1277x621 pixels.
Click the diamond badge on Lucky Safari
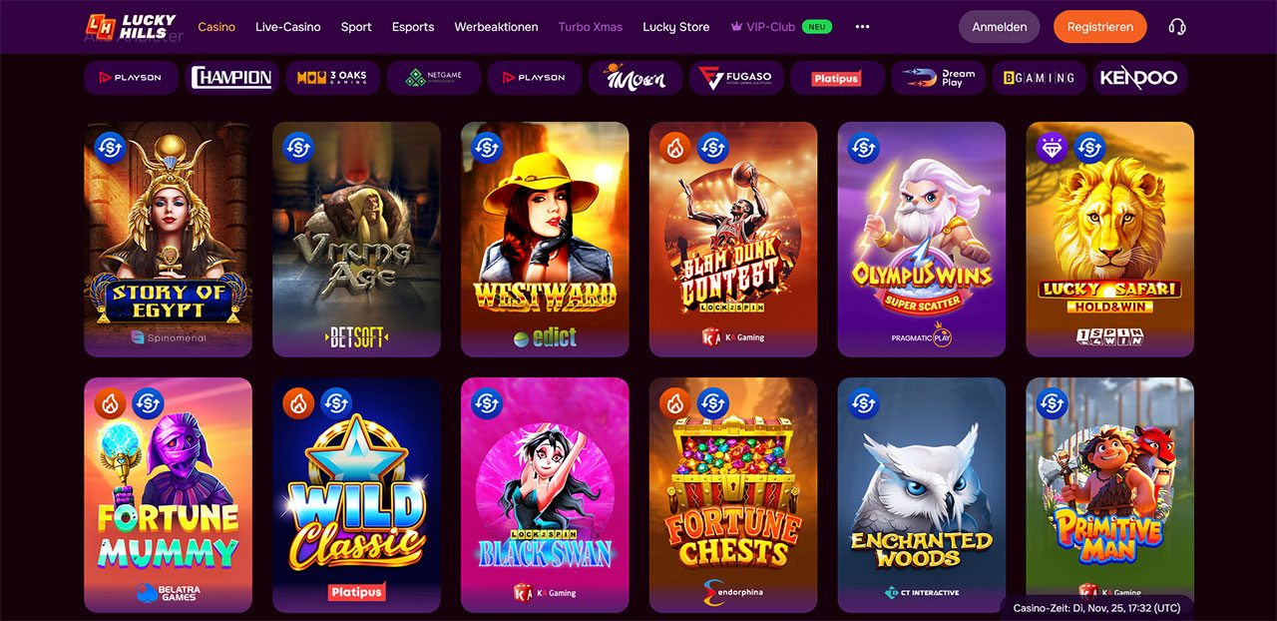[x=1054, y=149]
